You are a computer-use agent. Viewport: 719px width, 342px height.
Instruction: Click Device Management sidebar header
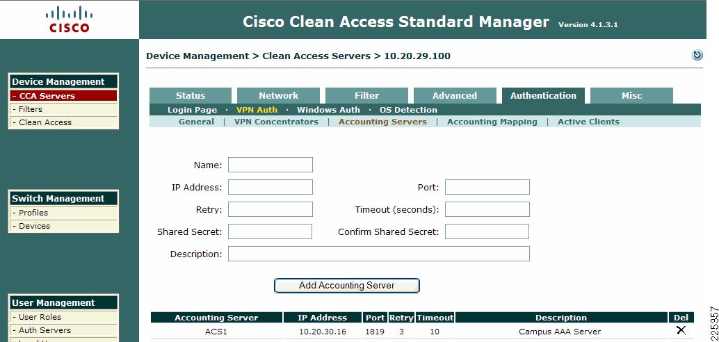[63, 81]
